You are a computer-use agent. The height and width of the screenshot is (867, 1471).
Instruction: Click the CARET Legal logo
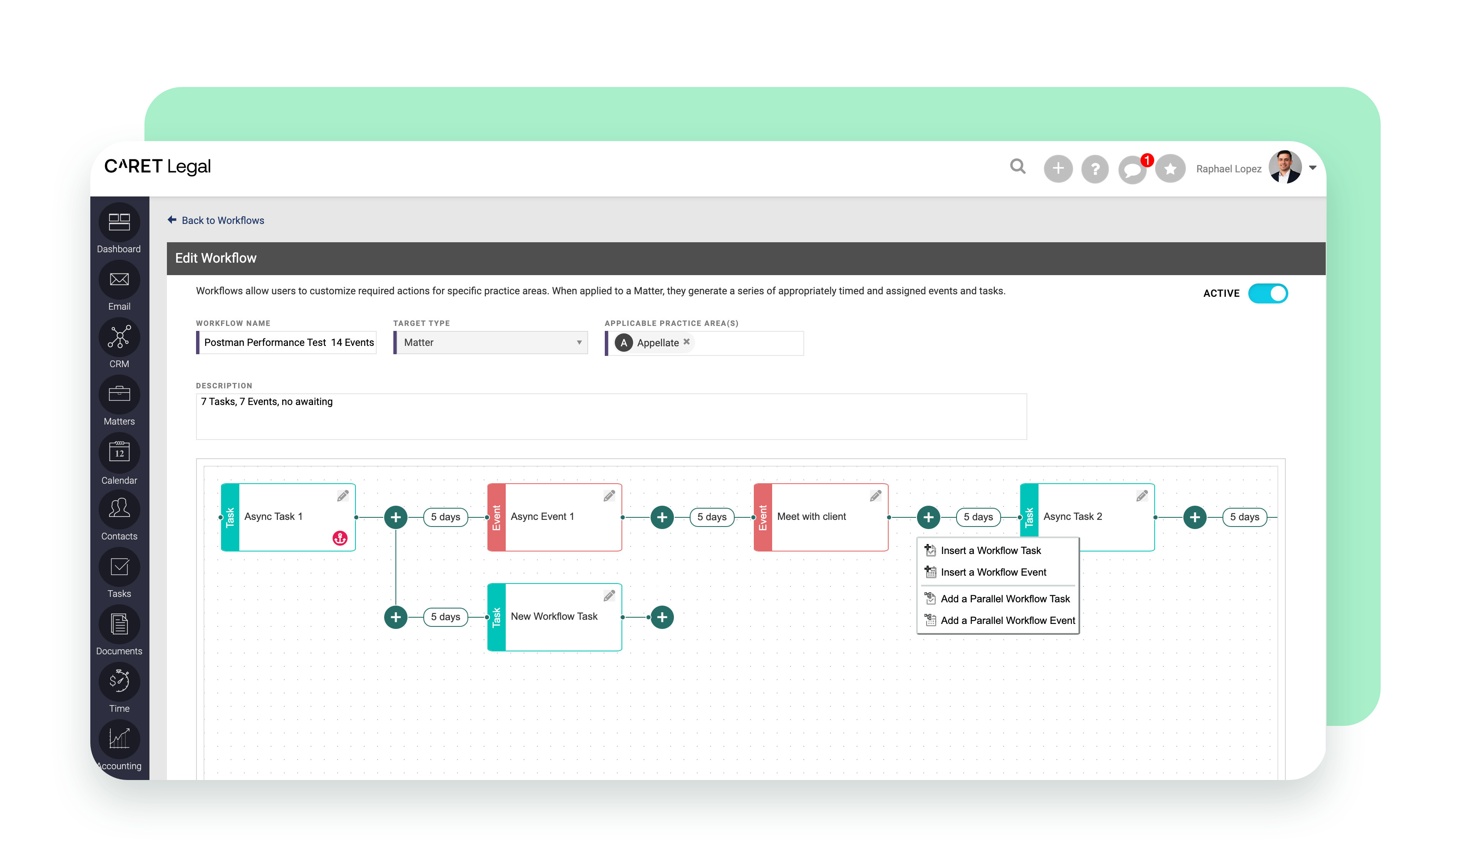158,166
